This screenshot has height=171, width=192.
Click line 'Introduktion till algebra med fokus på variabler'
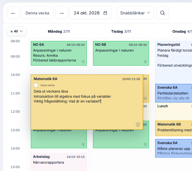(x=72, y=96)
